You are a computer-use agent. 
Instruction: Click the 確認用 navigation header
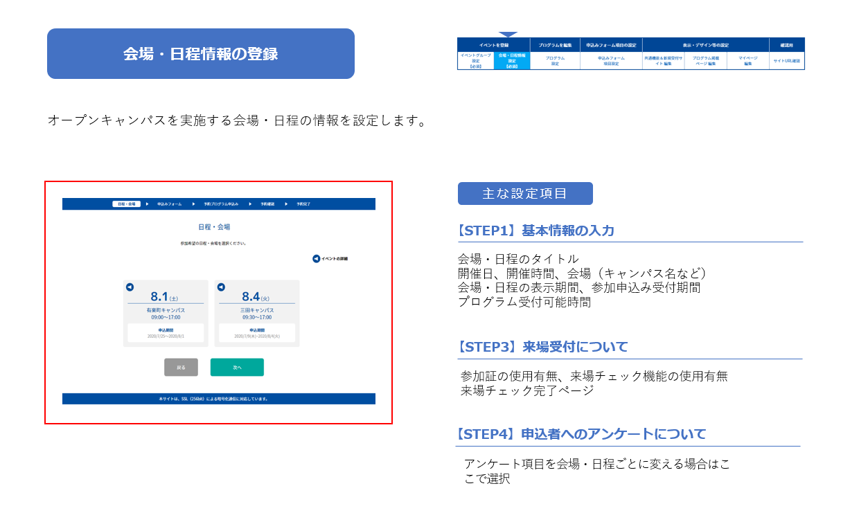point(787,44)
